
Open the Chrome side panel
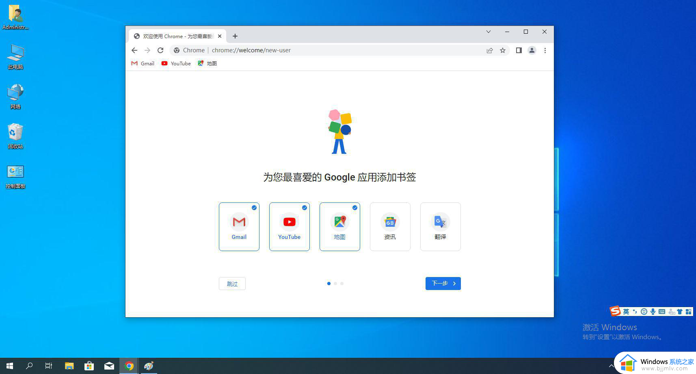point(519,50)
